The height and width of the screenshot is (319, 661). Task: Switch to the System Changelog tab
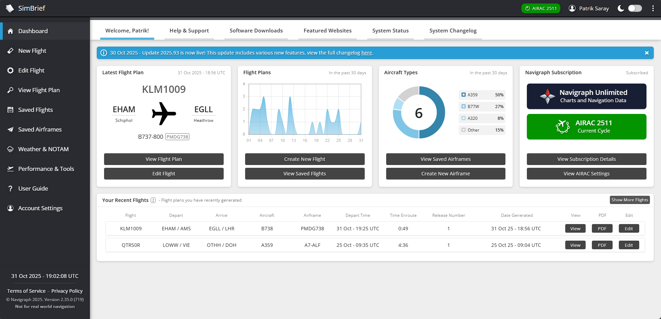pos(453,31)
